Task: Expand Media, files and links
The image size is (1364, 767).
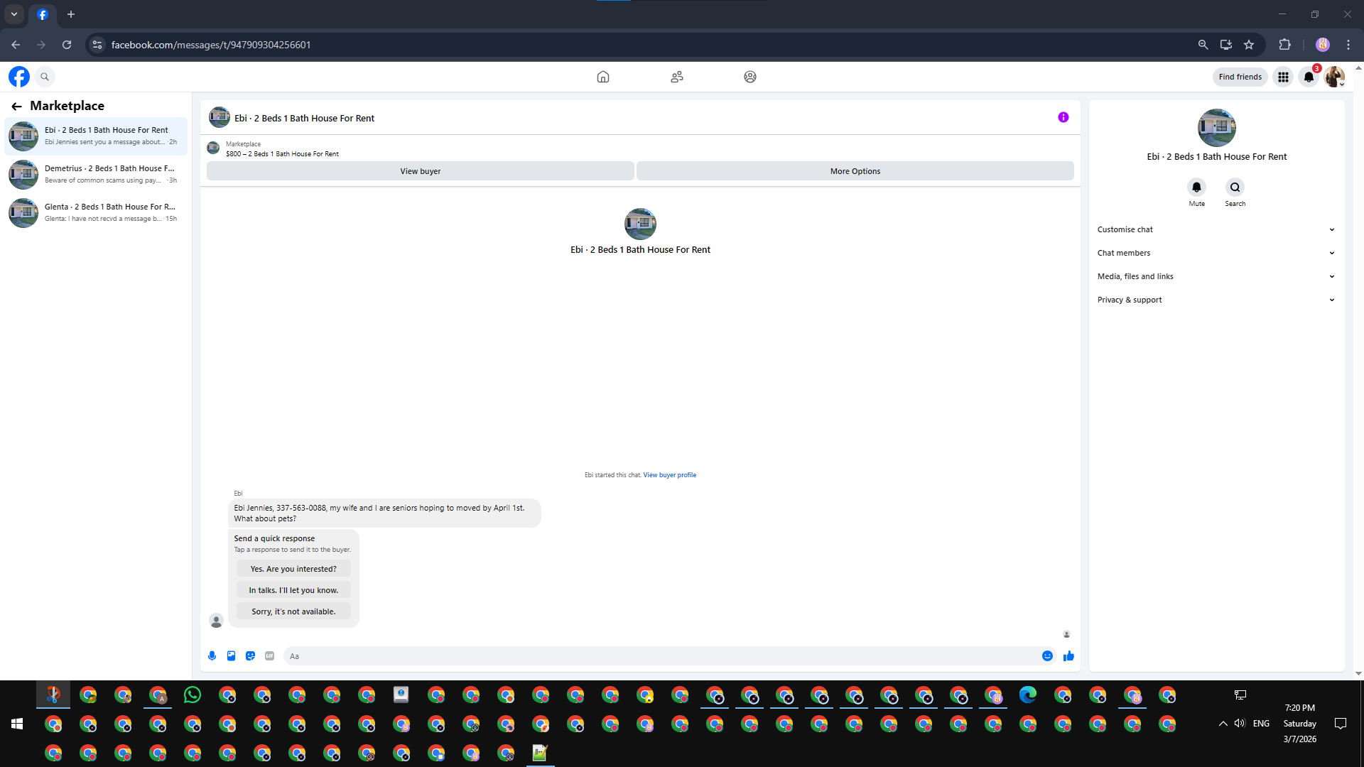Action: tap(1216, 276)
